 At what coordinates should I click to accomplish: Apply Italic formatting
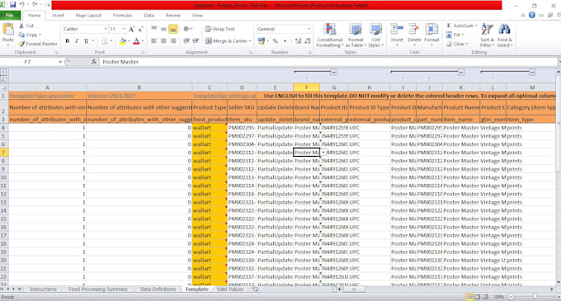77,41
